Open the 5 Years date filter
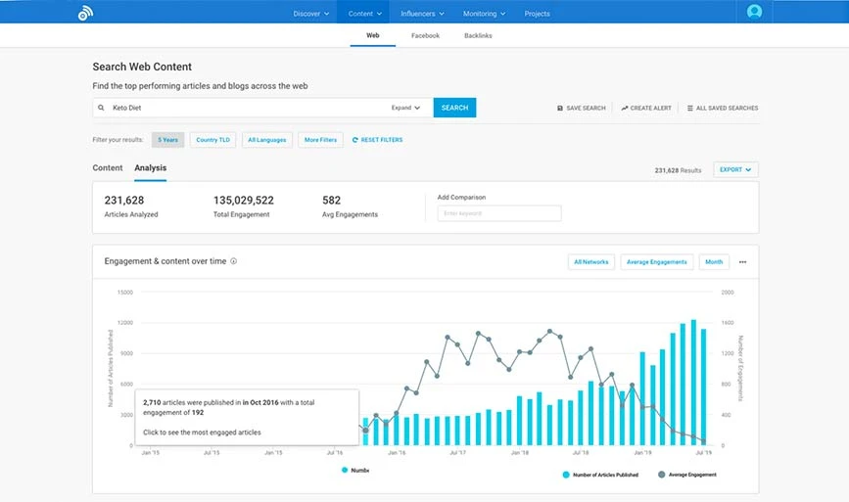 [167, 140]
